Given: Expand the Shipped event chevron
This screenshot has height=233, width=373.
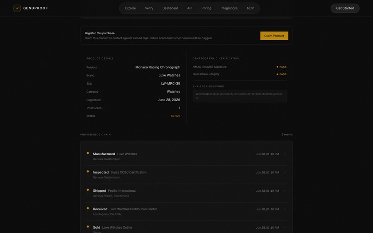Looking at the screenshot, I should 285,190.
